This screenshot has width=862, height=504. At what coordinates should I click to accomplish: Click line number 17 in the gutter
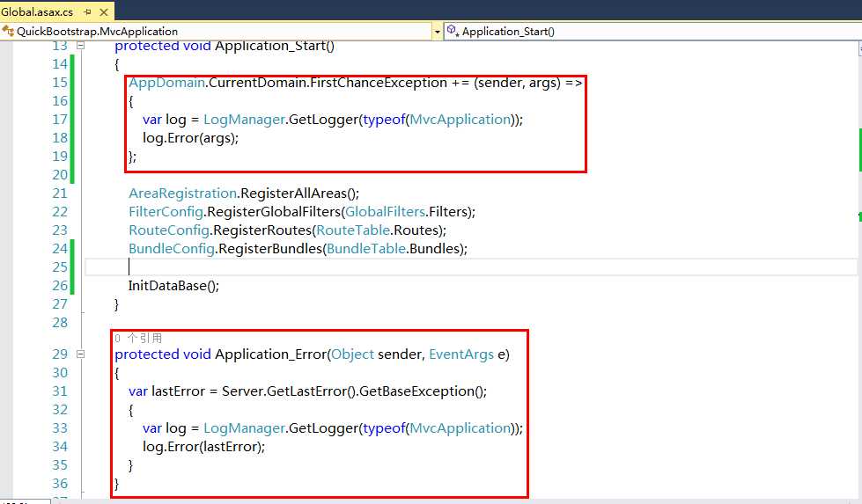coord(60,120)
